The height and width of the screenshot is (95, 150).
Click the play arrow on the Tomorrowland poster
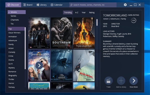39,65
